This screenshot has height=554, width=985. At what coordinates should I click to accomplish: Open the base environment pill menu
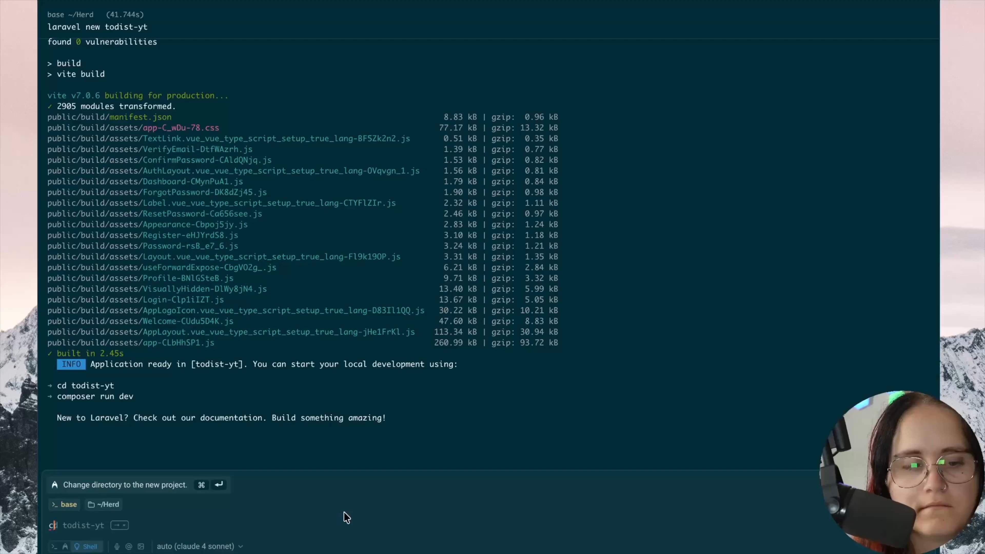pos(64,504)
